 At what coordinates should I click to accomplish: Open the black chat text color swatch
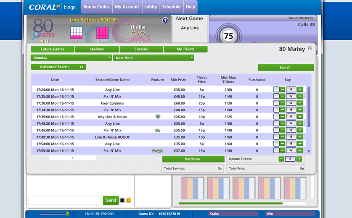(x=122, y=200)
